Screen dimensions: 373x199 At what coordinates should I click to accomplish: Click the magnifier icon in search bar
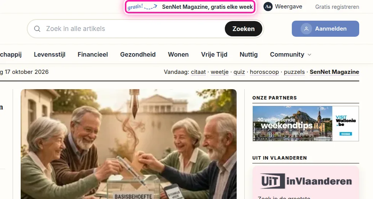(37, 29)
